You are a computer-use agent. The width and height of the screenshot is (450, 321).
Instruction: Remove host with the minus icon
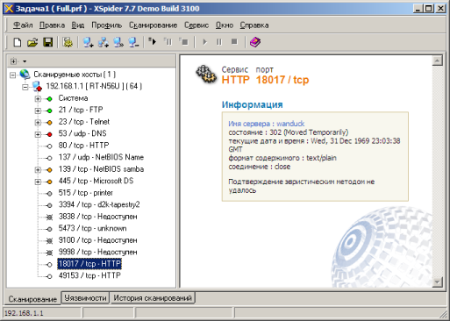(133, 42)
